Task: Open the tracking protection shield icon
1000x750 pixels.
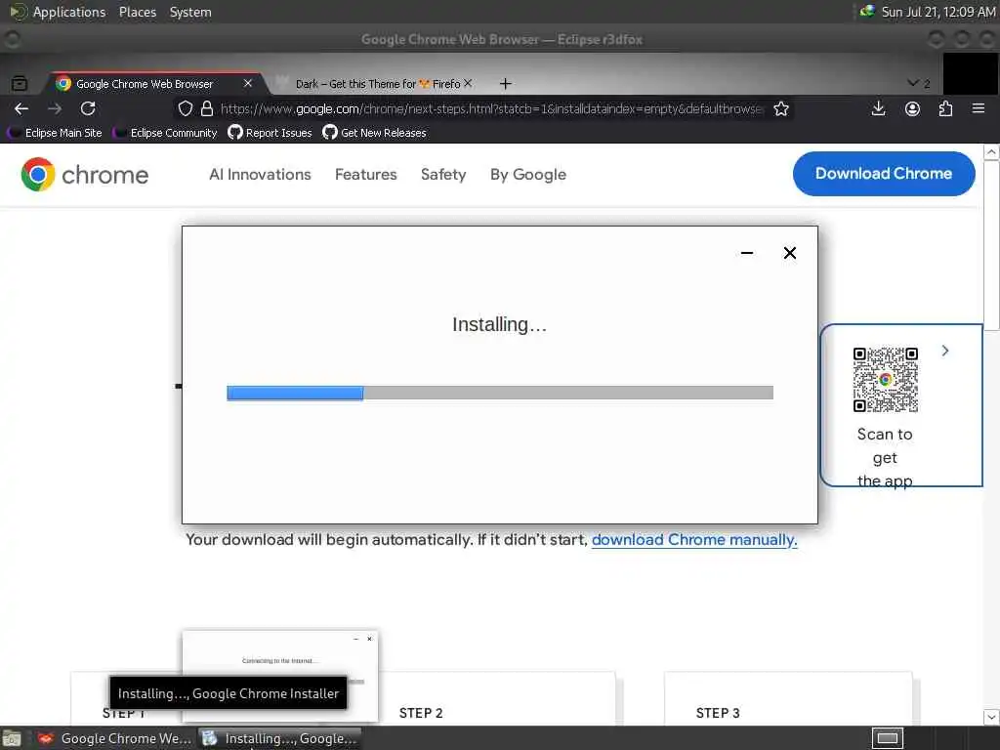Action: [185, 109]
